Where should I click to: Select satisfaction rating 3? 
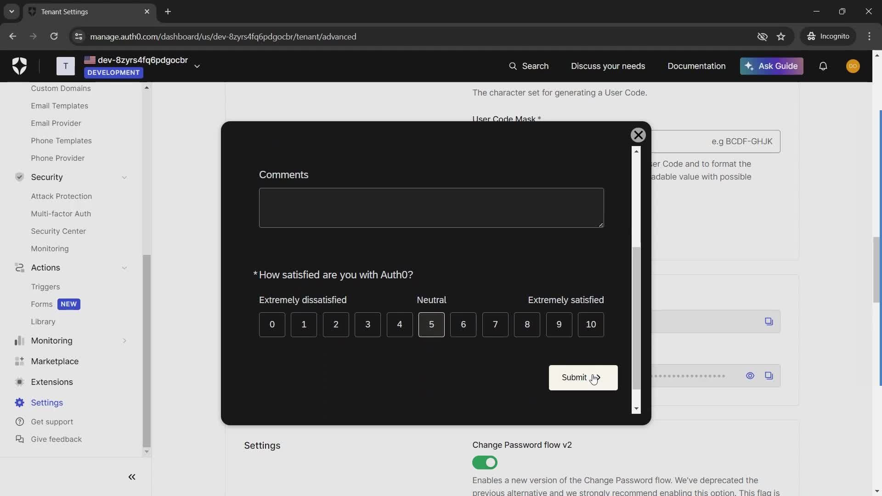point(367,325)
